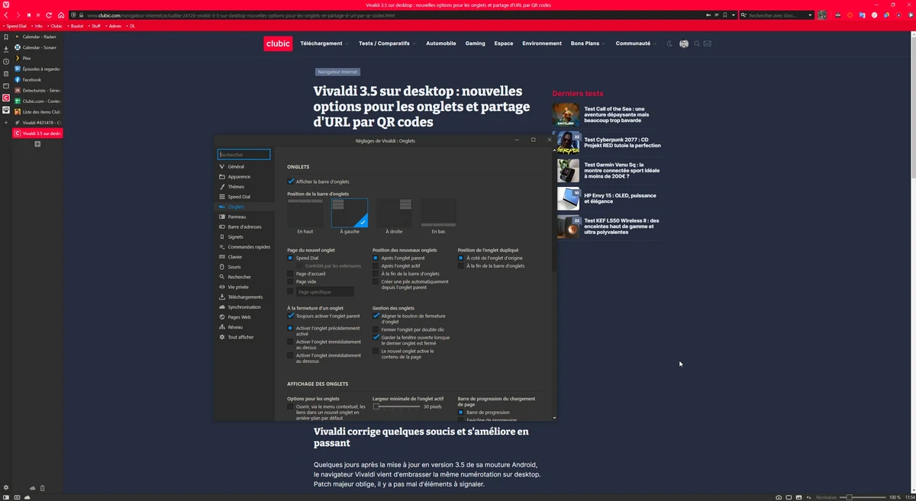The image size is (916, 501).
Task: Open Clubic newsletter envelope icon
Action: point(708,43)
